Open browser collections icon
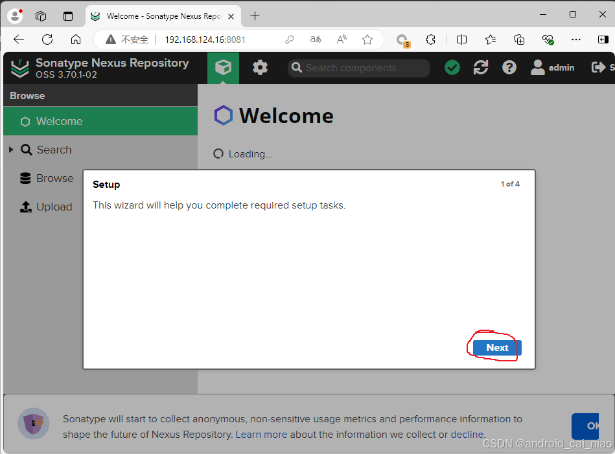Viewport: 615px width, 454px height. (519, 40)
